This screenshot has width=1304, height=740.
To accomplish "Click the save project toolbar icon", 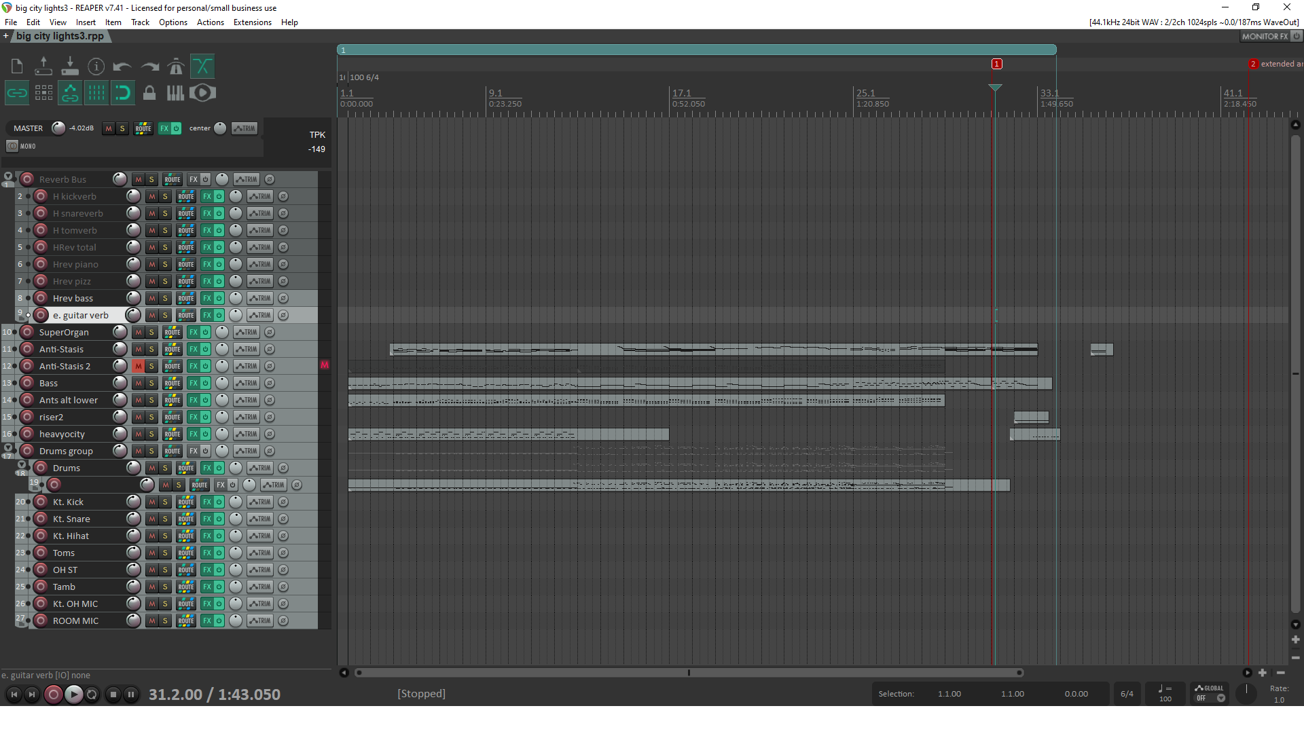I will [x=70, y=67].
